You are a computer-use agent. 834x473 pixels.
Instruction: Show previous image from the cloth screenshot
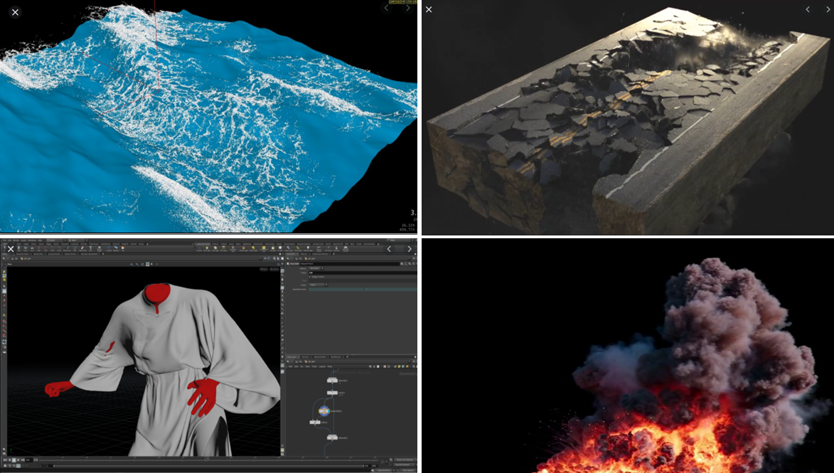pos(390,249)
